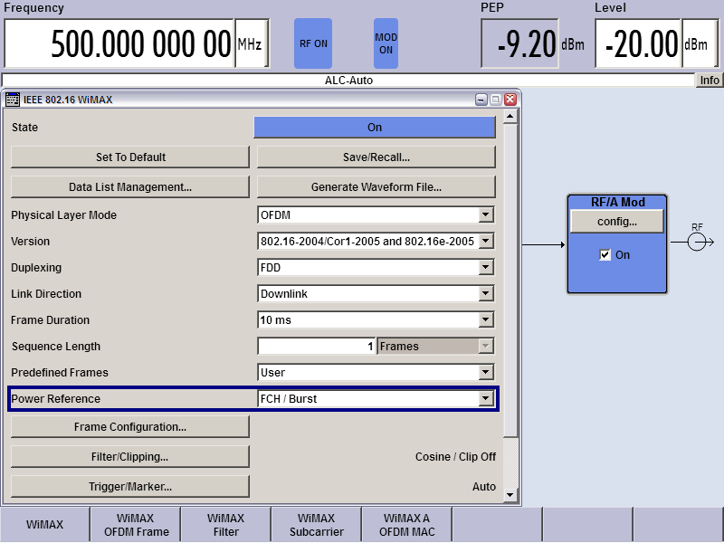Click the scroll up arrow in WiMAX dialog
The image size is (724, 543).
(510, 116)
